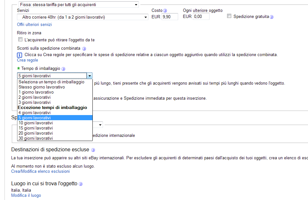Open help icon for Luogo in cui si trova l'oggetto

[x=81, y=184]
